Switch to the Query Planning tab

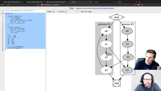[35, 2]
